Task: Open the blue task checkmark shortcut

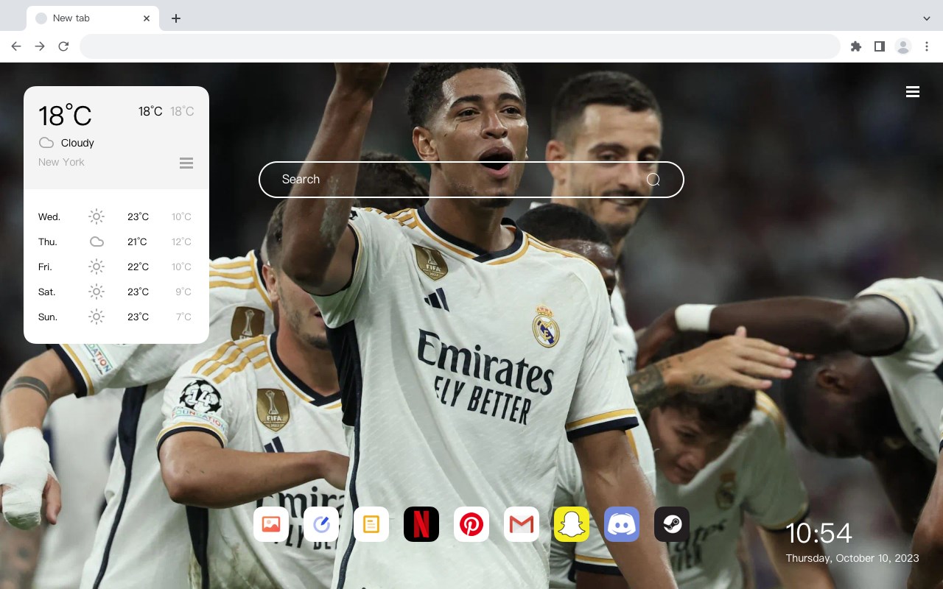Action: pyautogui.click(x=321, y=524)
